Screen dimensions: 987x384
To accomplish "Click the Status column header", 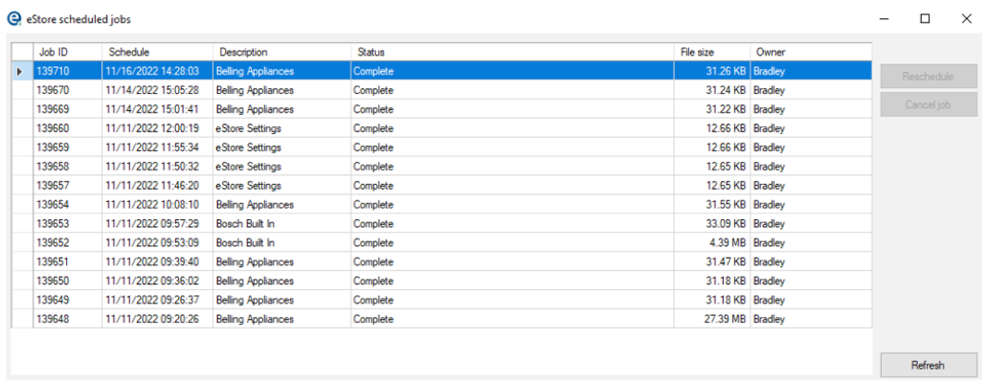I will click(x=512, y=53).
